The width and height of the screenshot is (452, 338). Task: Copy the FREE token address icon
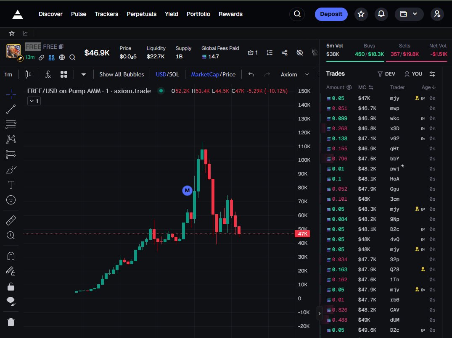coord(61,47)
